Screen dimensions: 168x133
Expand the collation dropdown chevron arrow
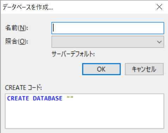[x=159, y=42]
